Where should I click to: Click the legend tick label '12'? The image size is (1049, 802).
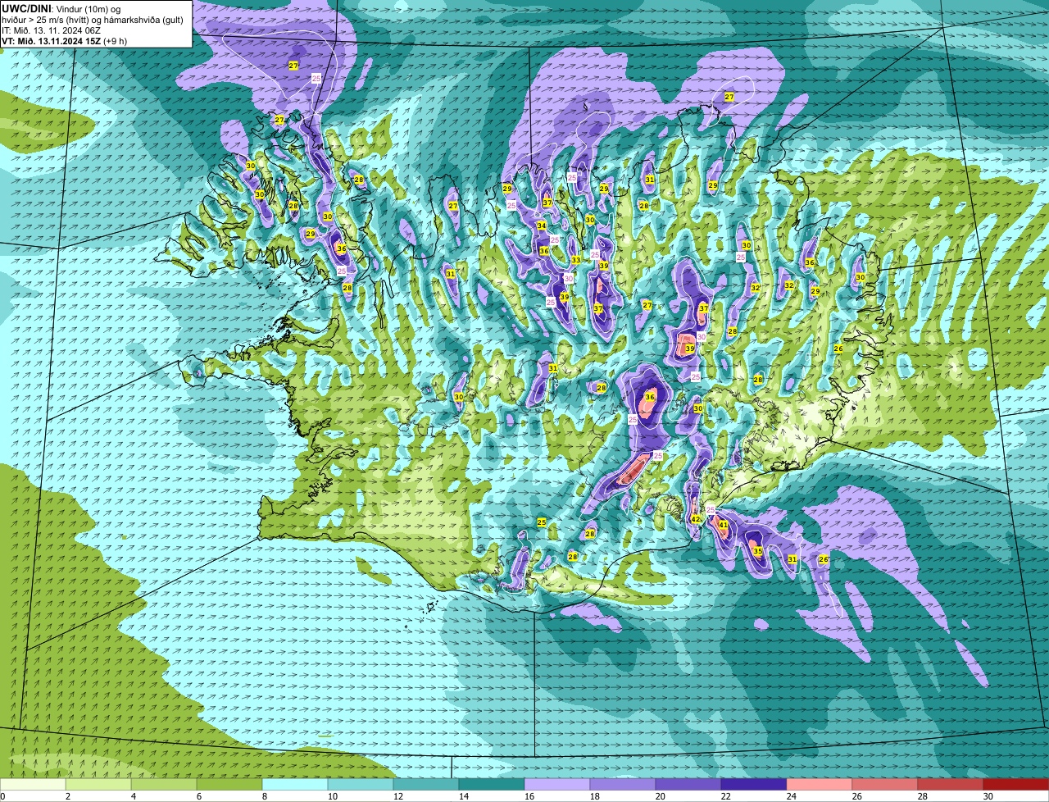(398, 796)
